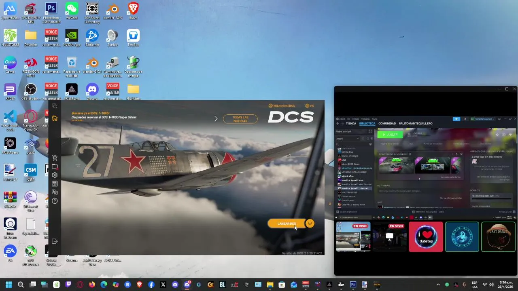Image resolution: width=518 pixels, height=291 pixels.
Task: Click the green Jugar button in Steam
Action: pyautogui.click(x=390, y=135)
